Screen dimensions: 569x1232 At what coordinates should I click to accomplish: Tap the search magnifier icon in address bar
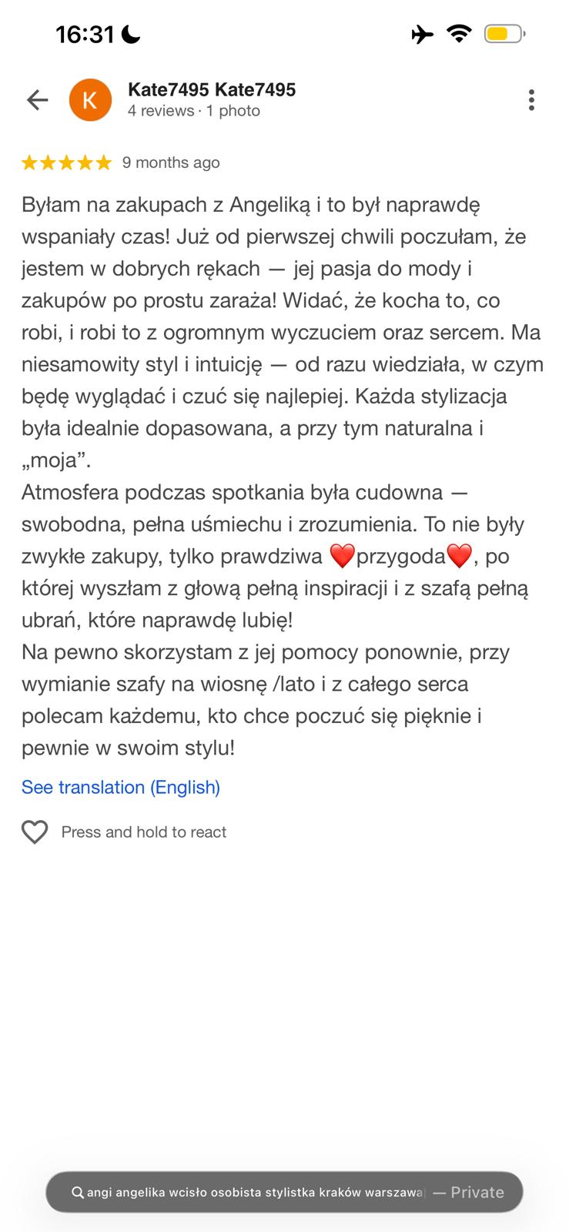[77, 1192]
